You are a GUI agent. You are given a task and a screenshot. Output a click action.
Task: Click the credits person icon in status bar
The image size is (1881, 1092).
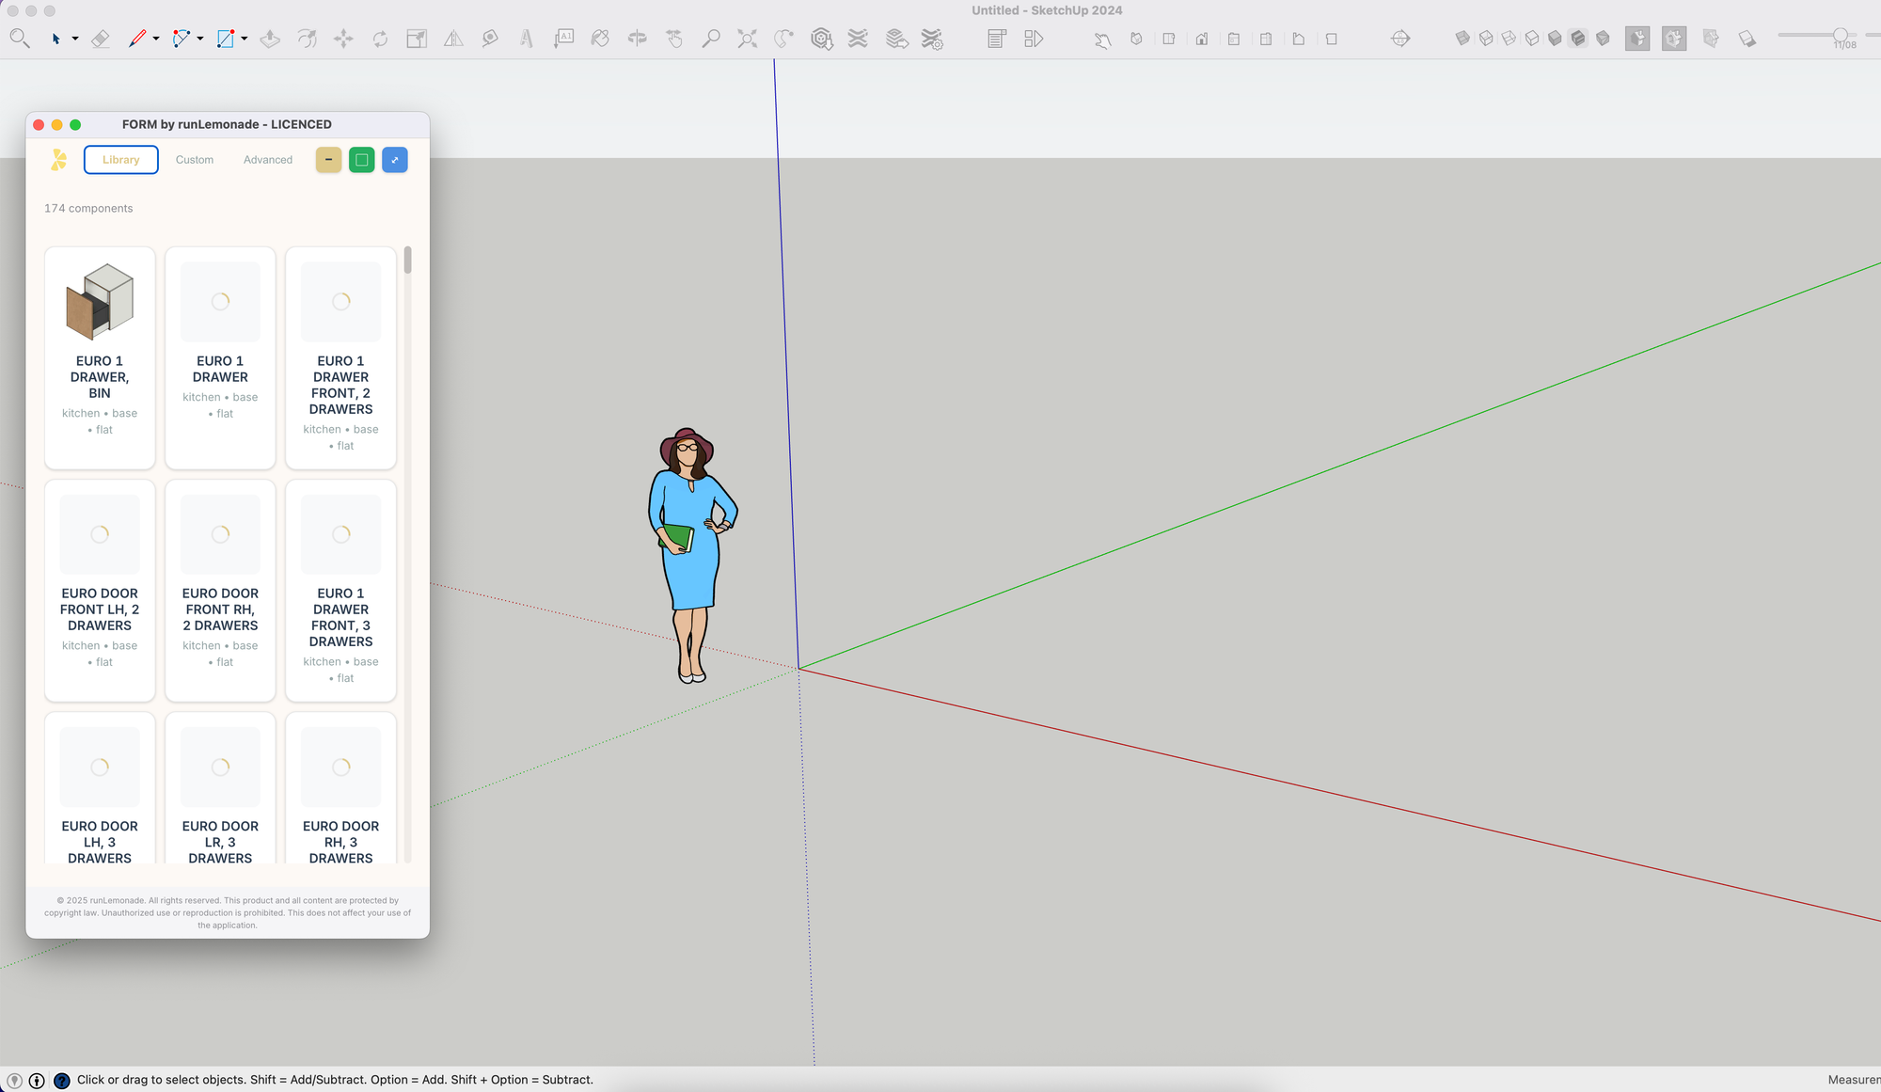(37, 1081)
